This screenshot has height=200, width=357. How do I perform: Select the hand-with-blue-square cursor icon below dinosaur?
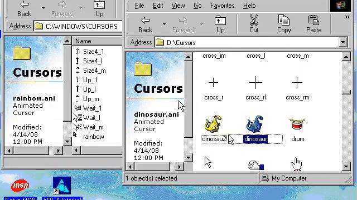[x=255, y=165]
